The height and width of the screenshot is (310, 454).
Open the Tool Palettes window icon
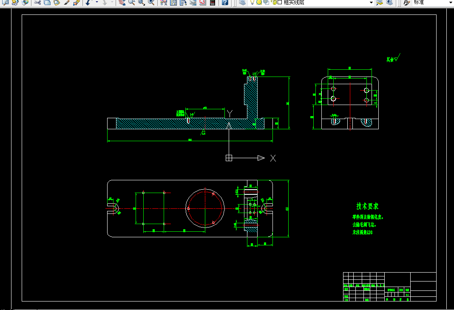[183, 2]
